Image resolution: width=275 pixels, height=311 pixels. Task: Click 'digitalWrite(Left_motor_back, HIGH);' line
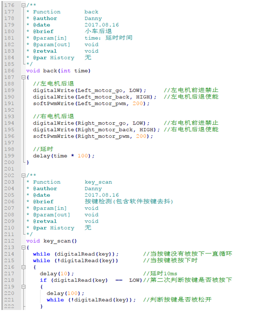95,97
